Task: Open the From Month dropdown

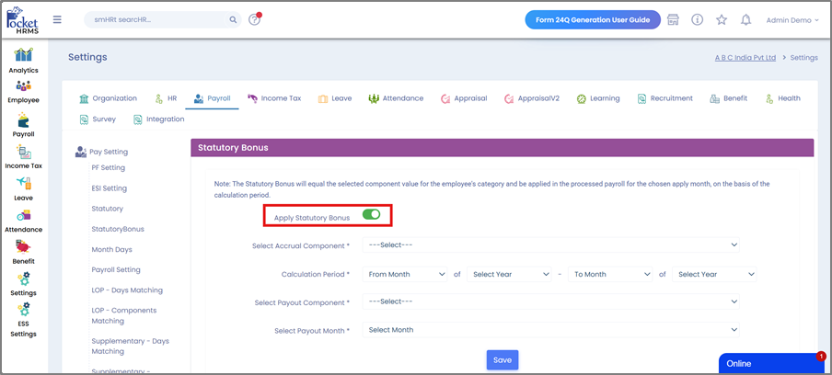Action: [x=406, y=274]
